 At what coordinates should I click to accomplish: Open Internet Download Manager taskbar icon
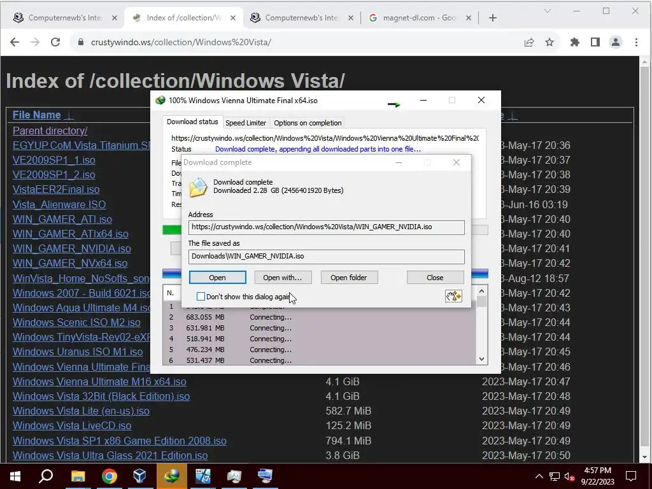point(171,476)
